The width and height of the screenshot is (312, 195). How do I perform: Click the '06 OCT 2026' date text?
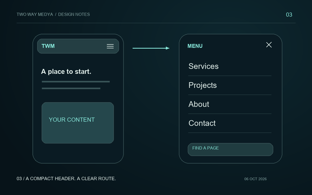tap(256, 179)
